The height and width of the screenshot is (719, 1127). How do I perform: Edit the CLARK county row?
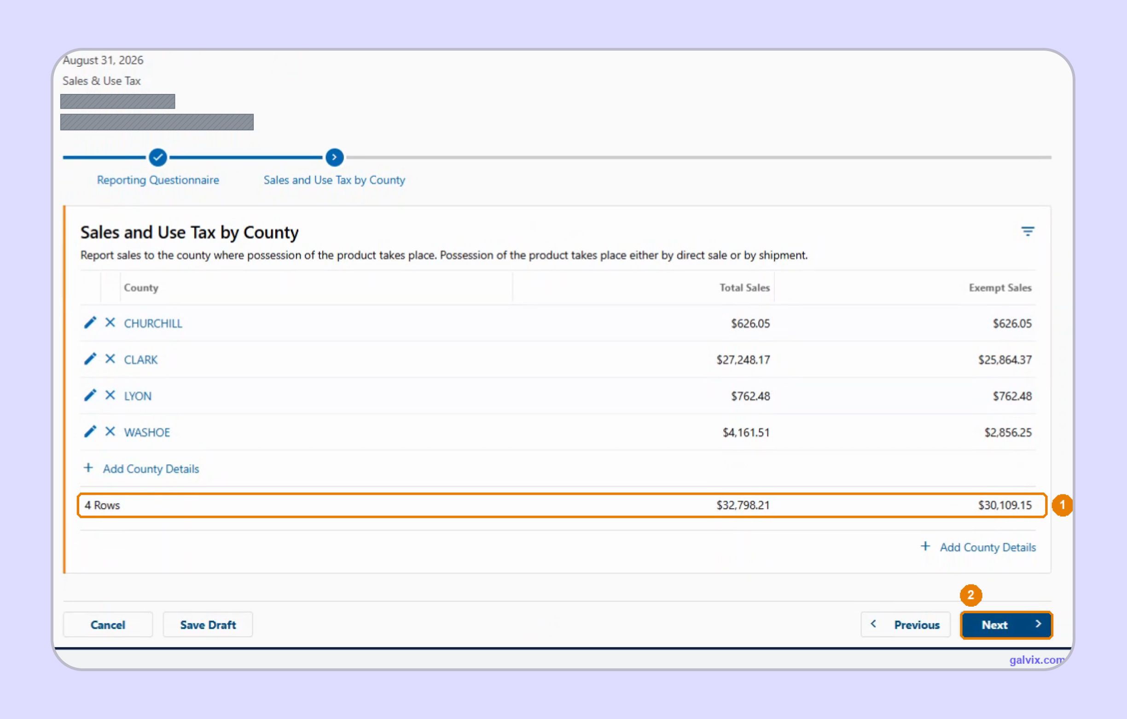[x=90, y=359]
